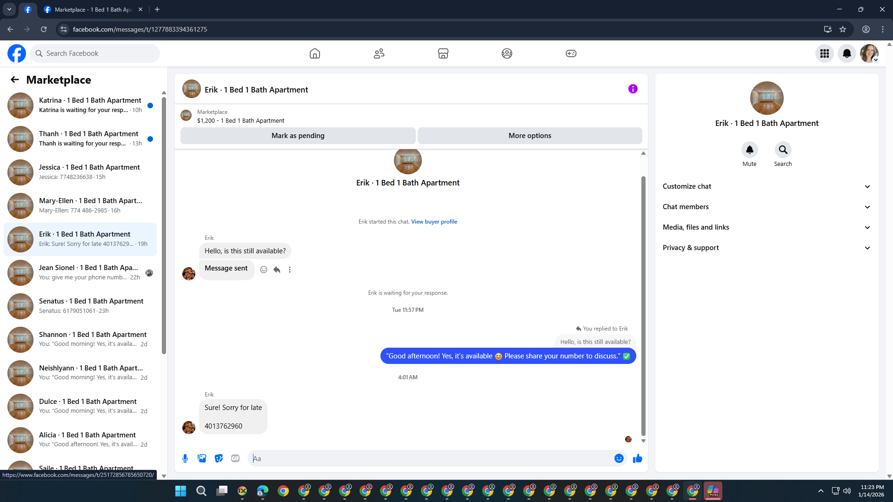Open the GIF picker icon
Viewport: 893px width, 502px height.
pyautogui.click(x=235, y=458)
